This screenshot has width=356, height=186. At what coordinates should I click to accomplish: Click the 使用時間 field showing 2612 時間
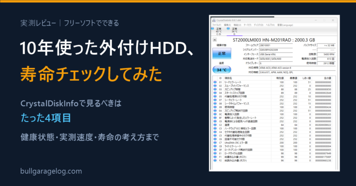326,63
